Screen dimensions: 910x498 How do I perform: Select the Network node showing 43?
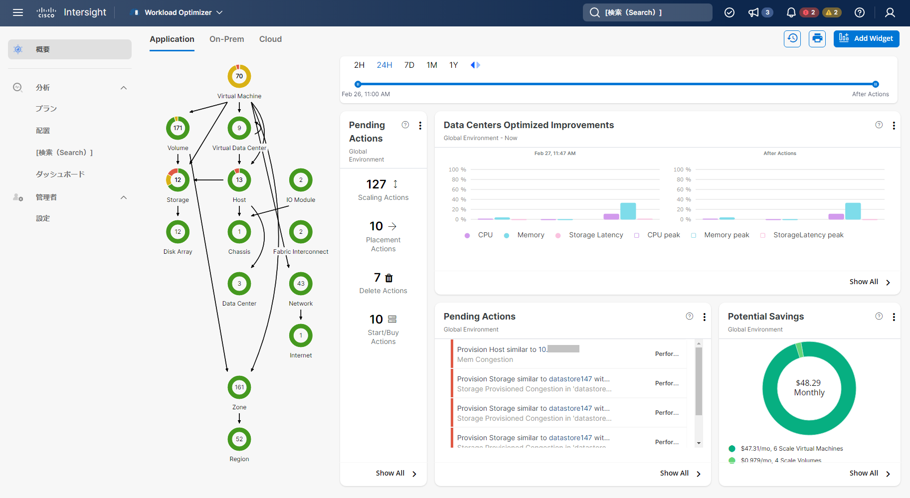coord(301,284)
